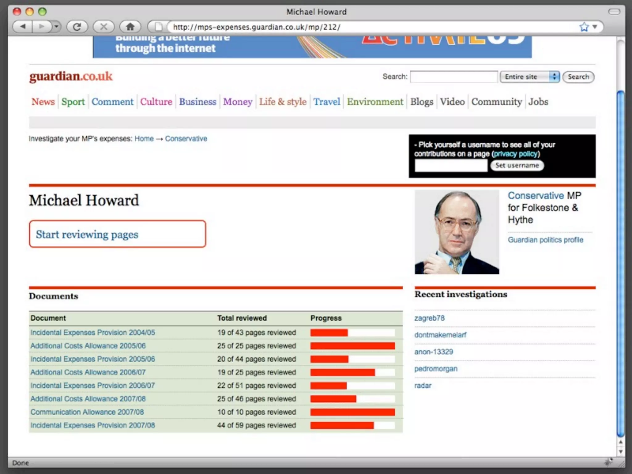Expand the bookmarks dropdown arrow by star

[595, 27]
